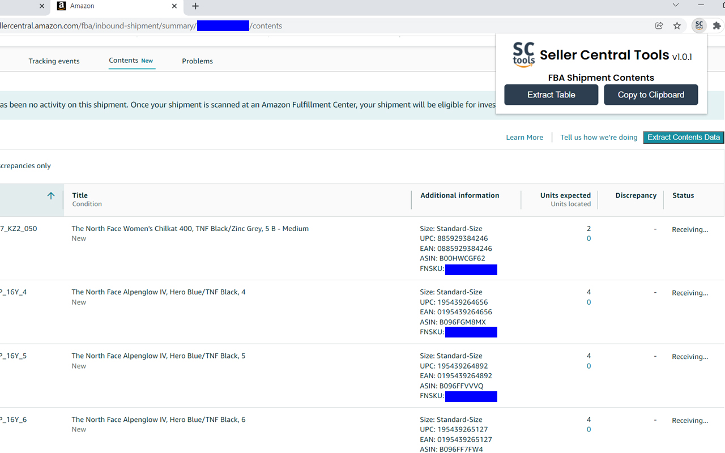Select the Contents tab
This screenshot has width=725, height=453.
coord(131,61)
